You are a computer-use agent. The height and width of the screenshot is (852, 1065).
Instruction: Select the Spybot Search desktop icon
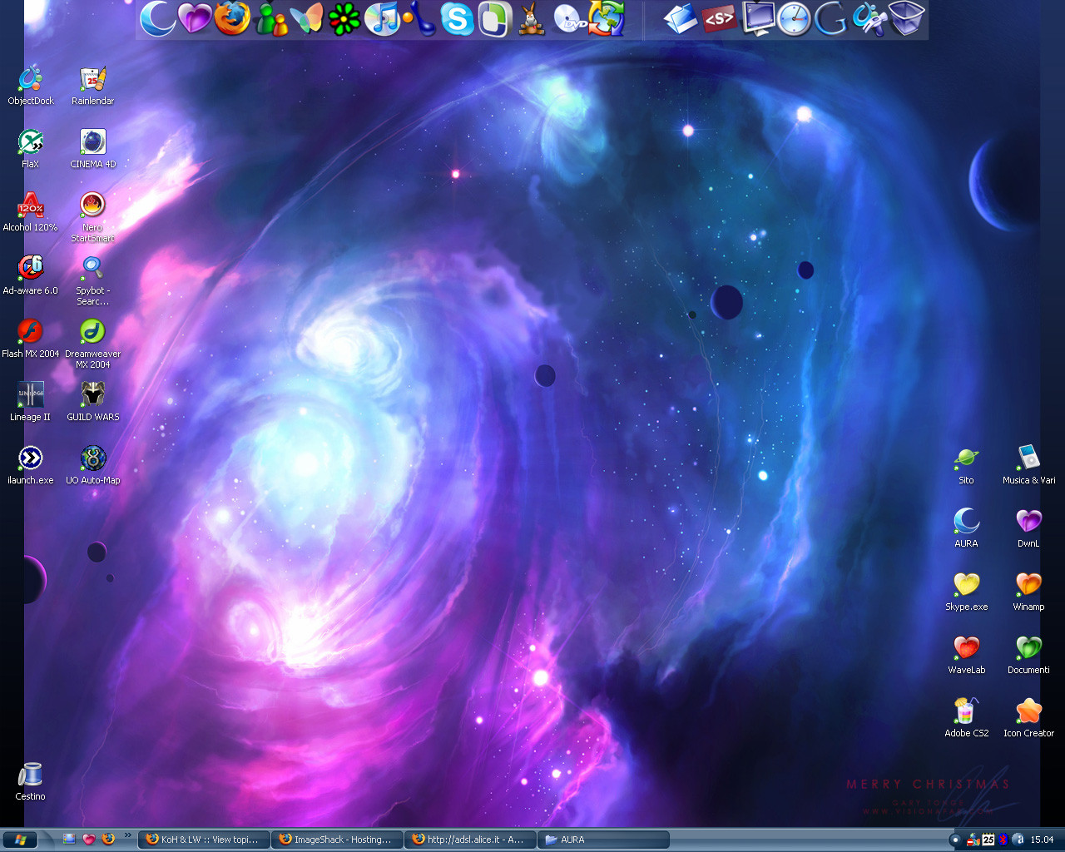(x=93, y=280)
